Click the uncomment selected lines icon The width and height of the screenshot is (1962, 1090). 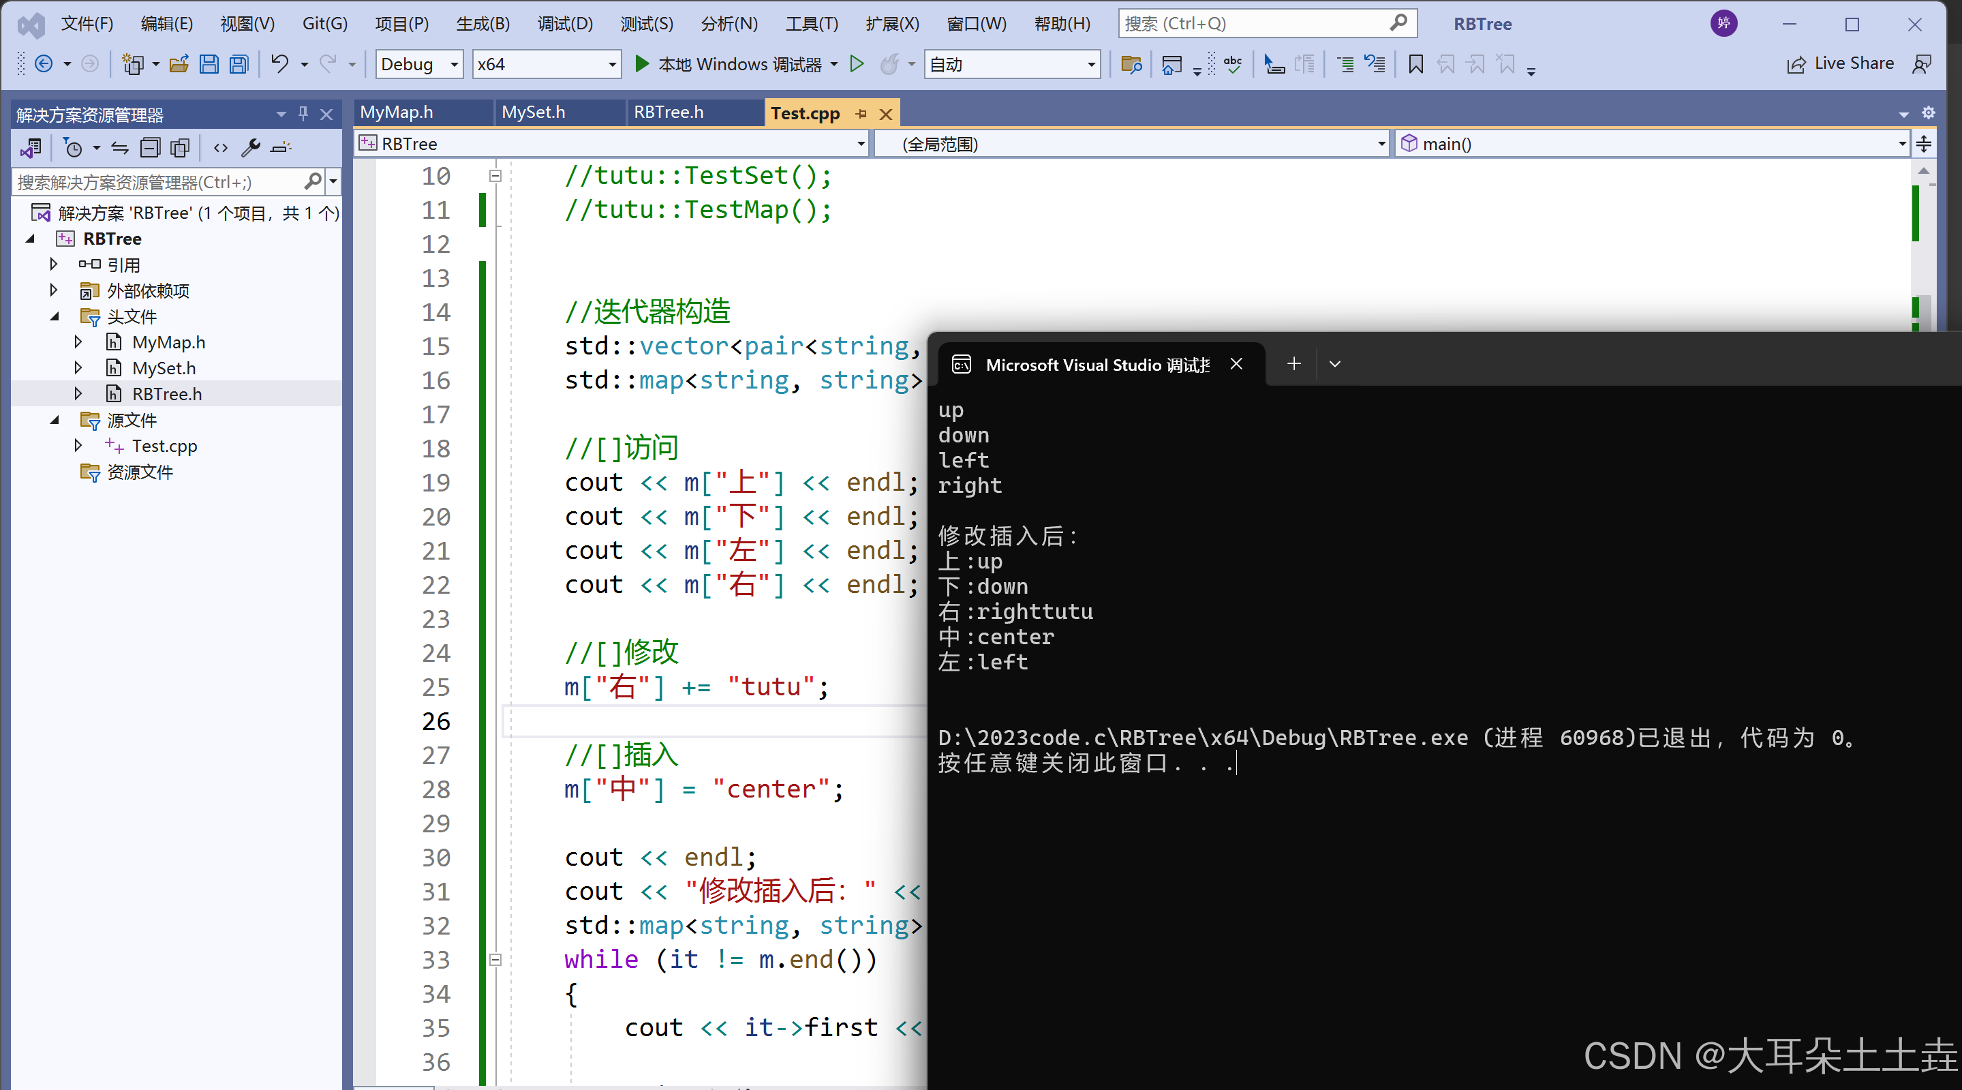click(1375, 64)
